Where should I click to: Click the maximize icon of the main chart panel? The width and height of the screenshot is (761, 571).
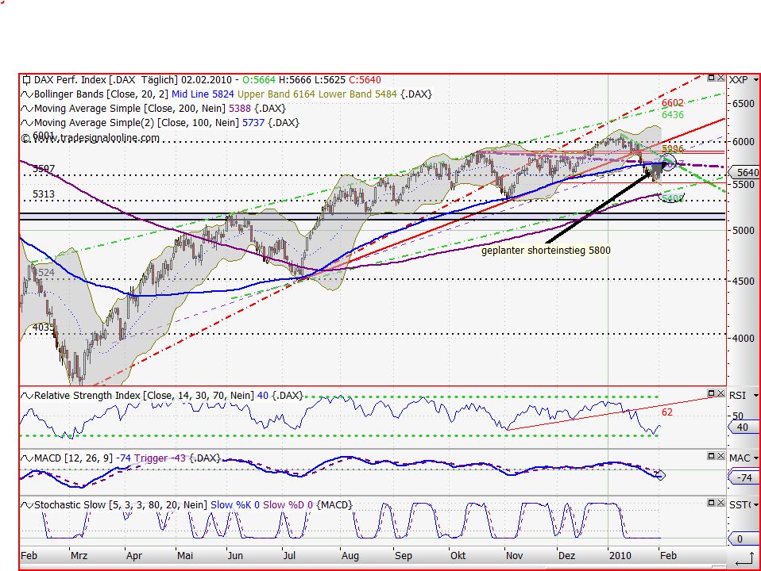click(x=709, y=79)
